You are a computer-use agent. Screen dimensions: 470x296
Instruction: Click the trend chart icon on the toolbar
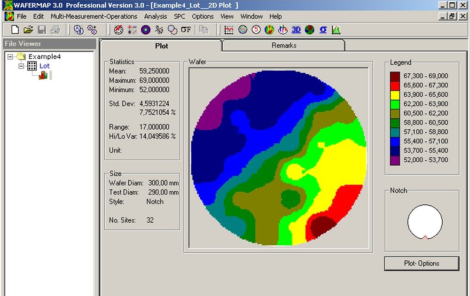(229, 29)
